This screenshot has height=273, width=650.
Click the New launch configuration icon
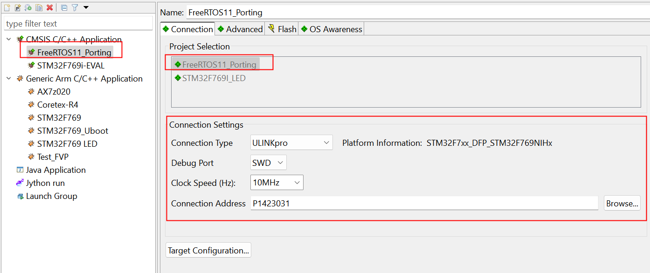[x=7, y=7]
